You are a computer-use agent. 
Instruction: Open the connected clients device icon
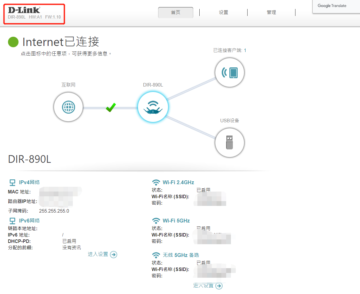point(230,72)
